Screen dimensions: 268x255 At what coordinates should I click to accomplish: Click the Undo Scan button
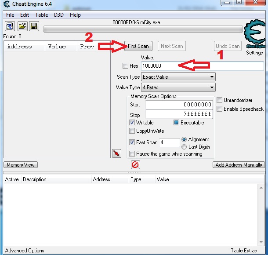pos(228,46)
